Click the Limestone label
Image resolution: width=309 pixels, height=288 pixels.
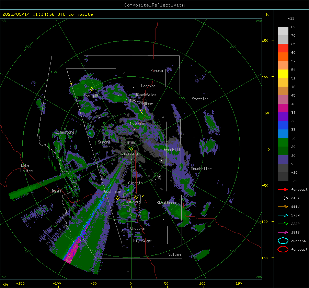(x=65, y=132)
